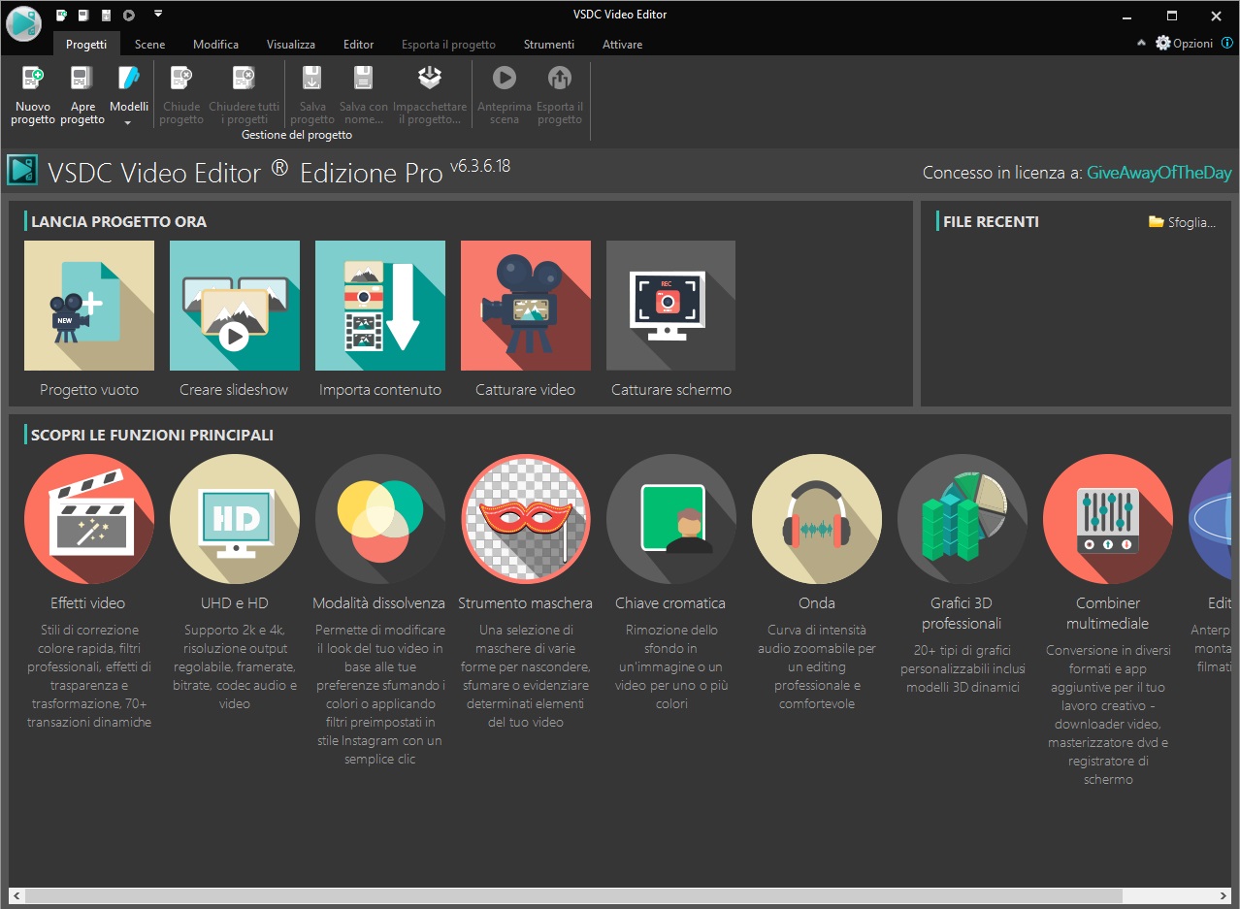Open the Modifica tab
This screenshot has width=1240, height=909.
click(x=215, y=44)
